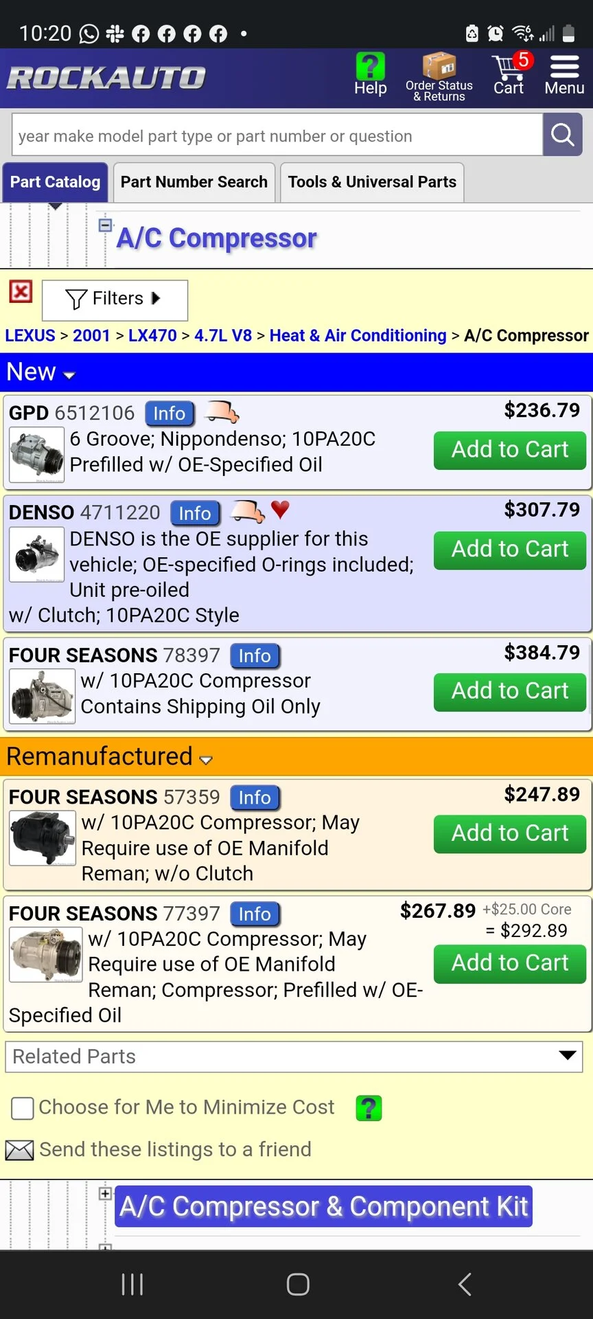Viewport: 593px width, 1319px height.
Task: Open Order Status & Returns box icon
Action: [439, 67]
